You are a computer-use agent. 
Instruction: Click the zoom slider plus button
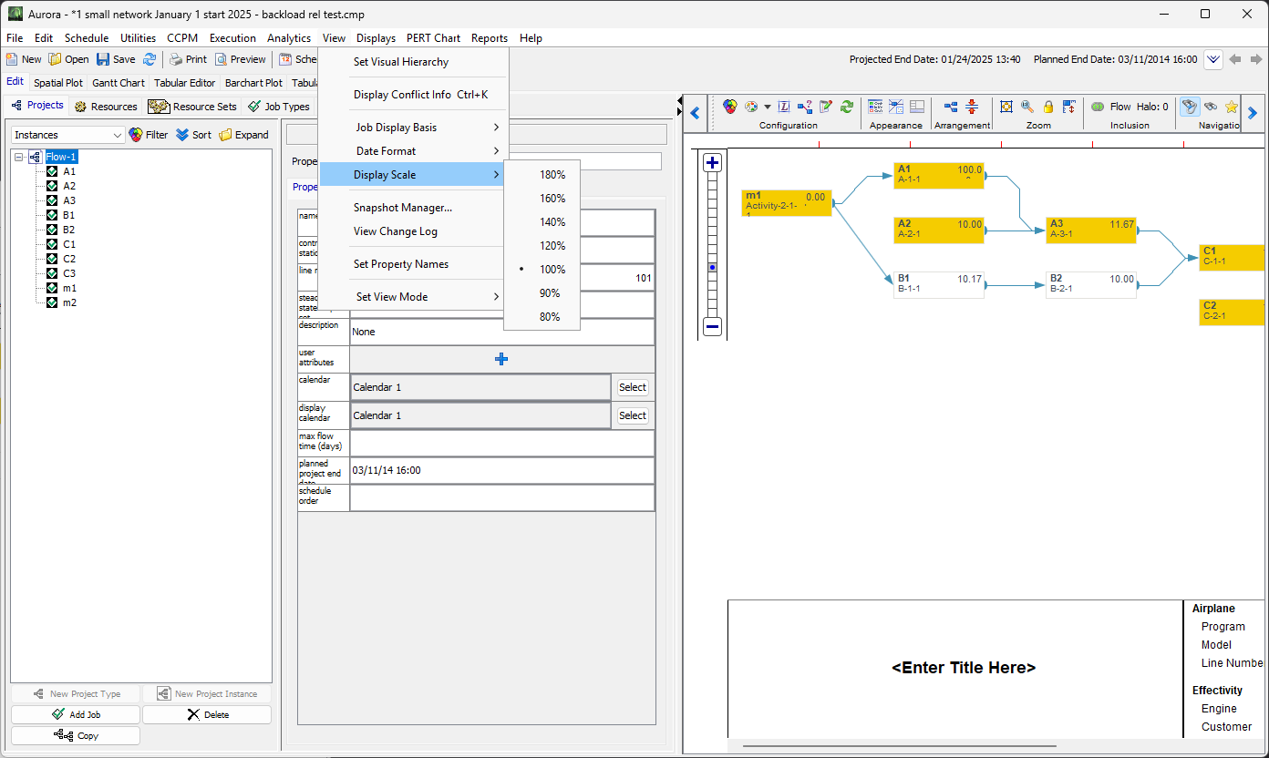click(713, 163)
